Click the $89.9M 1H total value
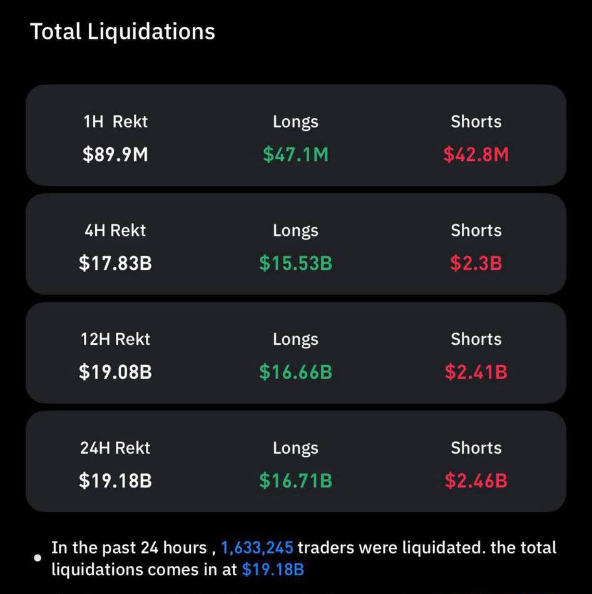The width and height of the screenshot is (592, 594). [x=116, y=155]
